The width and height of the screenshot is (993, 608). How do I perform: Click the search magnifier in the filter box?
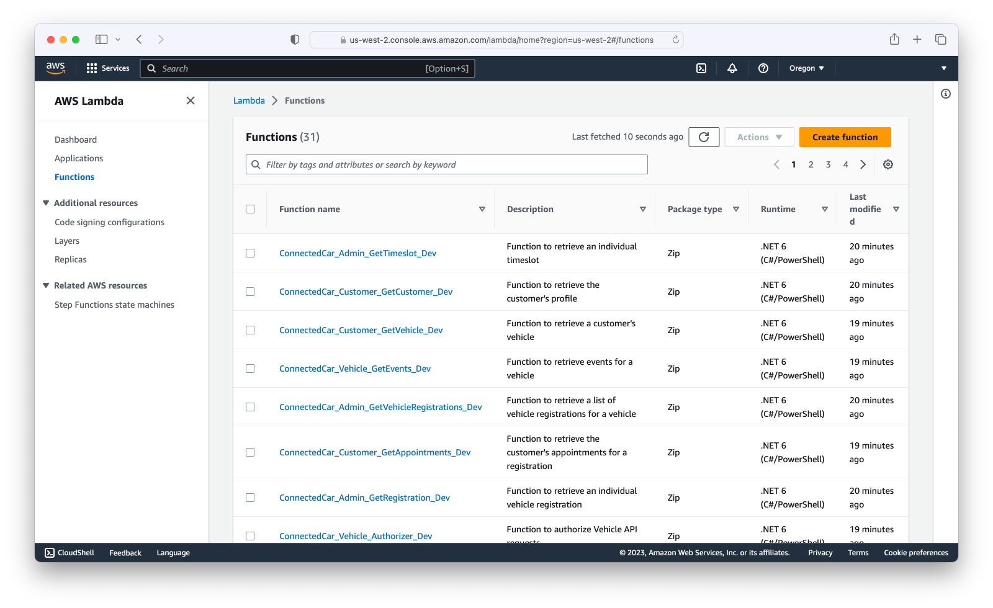(x=256, y=164)
